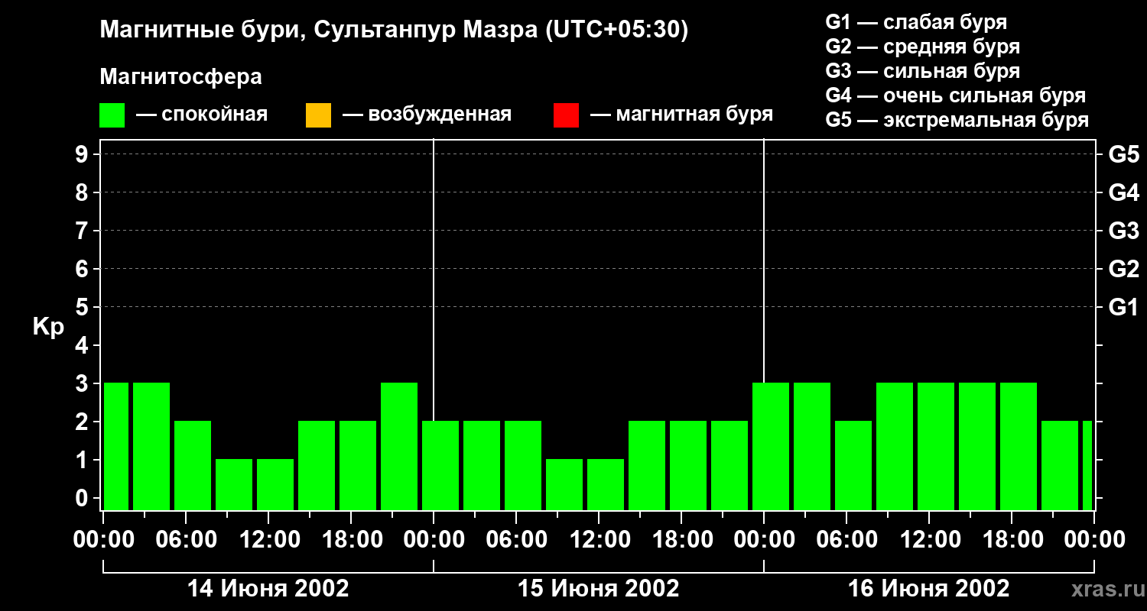Screen dimensions: 1147x611
Task: Click the 12:00 time label under 14 June
Action: [x=268, y=540]
